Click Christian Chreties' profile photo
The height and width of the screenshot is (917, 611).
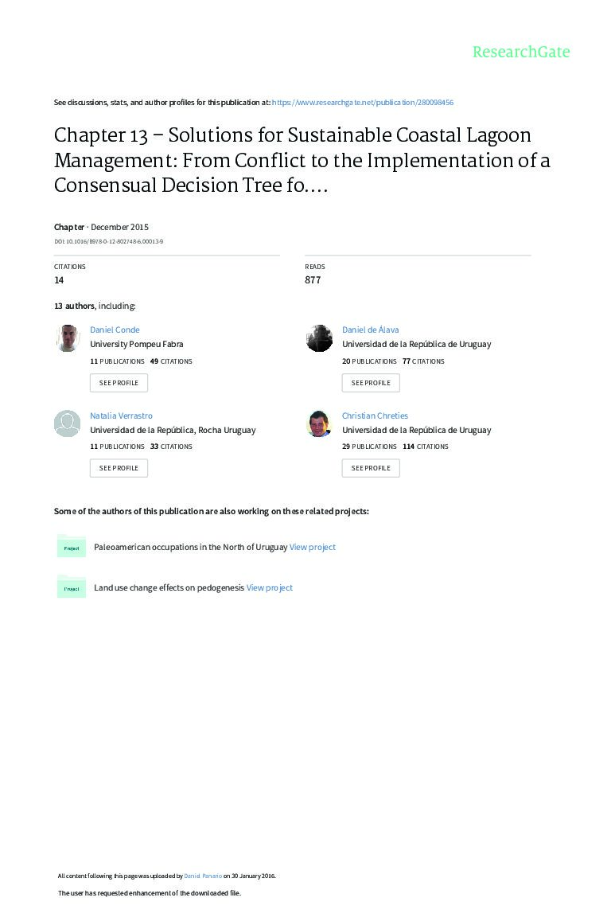319,423
